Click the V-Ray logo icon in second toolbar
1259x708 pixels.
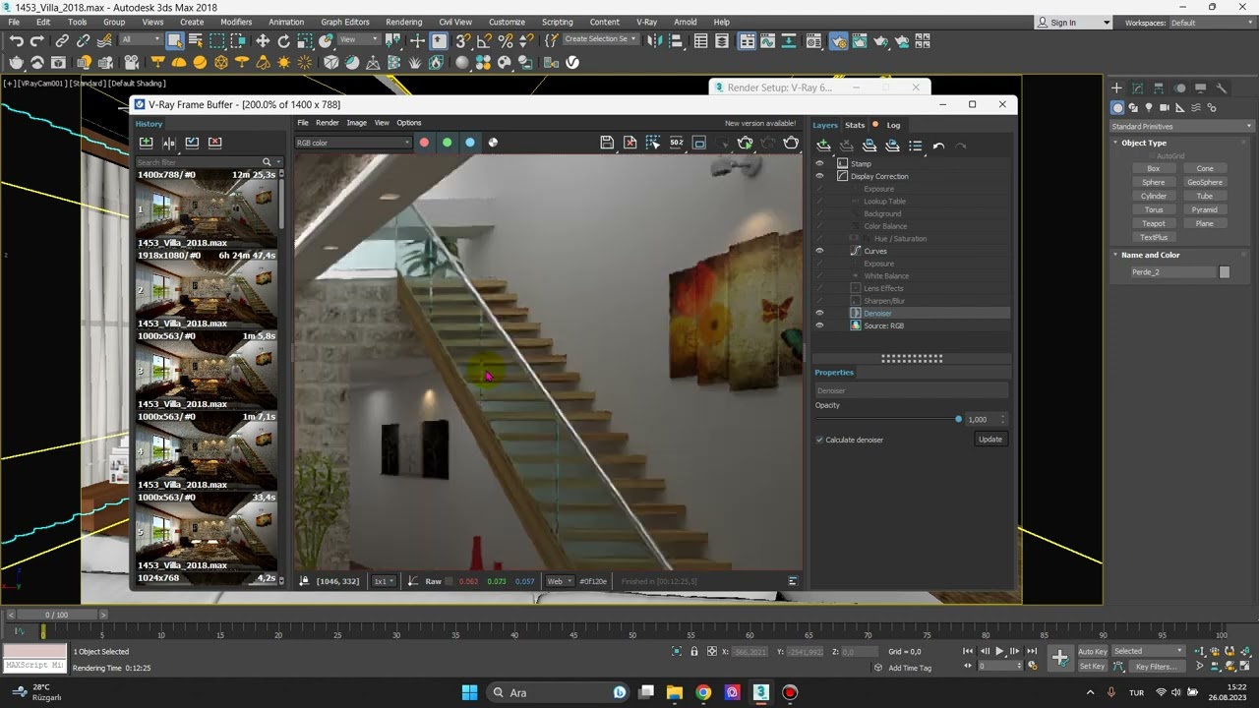572,62
